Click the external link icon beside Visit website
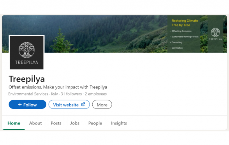229x145 pixels. tap(83, 104)
